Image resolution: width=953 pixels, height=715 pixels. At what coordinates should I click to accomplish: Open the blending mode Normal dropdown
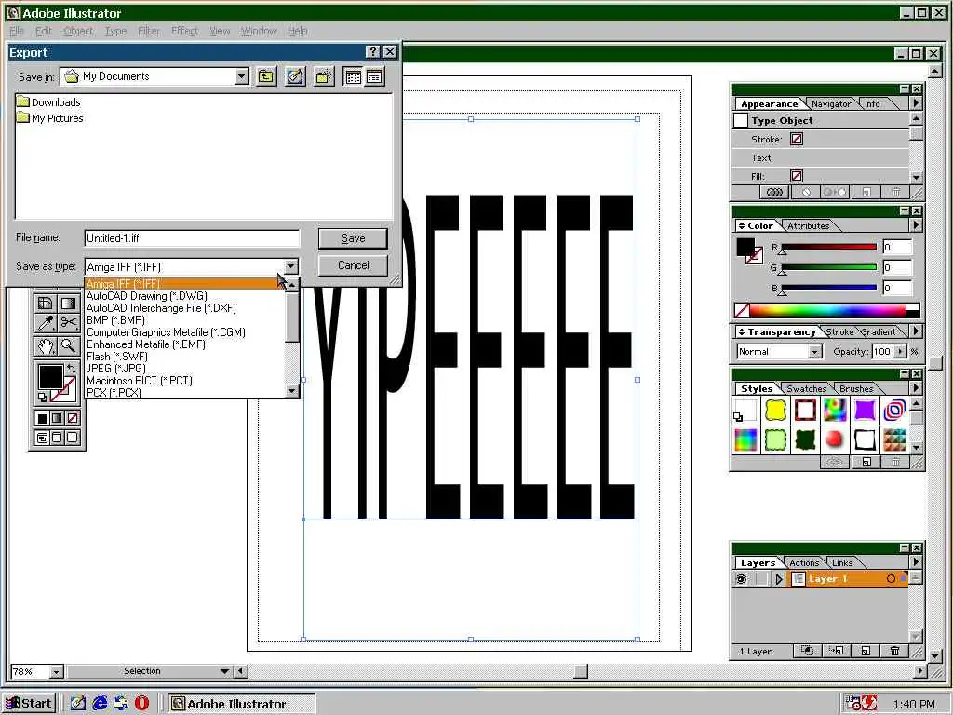point(815,352)
